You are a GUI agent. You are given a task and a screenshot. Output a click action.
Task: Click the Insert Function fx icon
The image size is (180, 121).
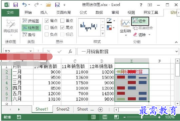pos(70,51)
